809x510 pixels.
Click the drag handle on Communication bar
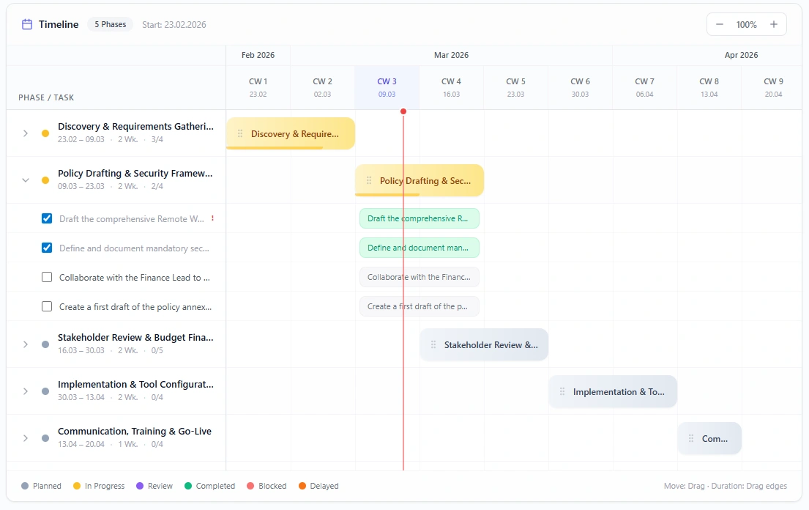(689, 437)
